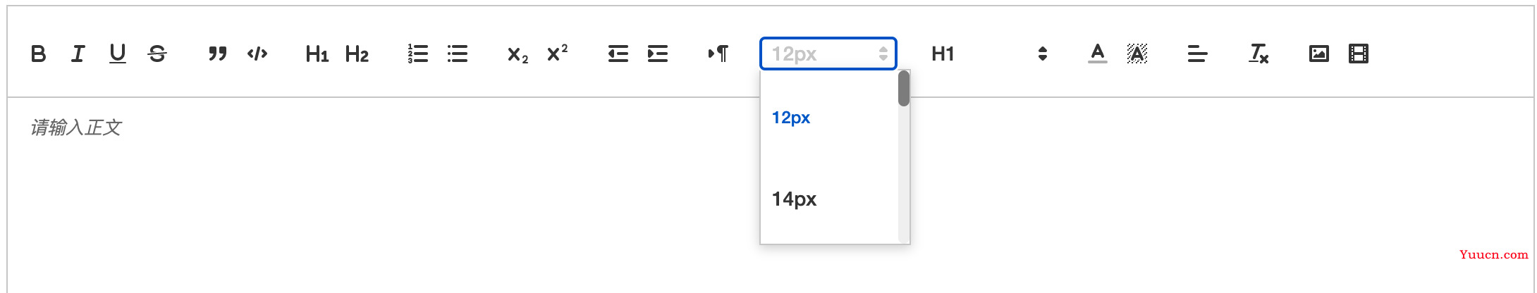Create a bulleted list
This screenshot has width=1537, height=293.
[458, 54]
